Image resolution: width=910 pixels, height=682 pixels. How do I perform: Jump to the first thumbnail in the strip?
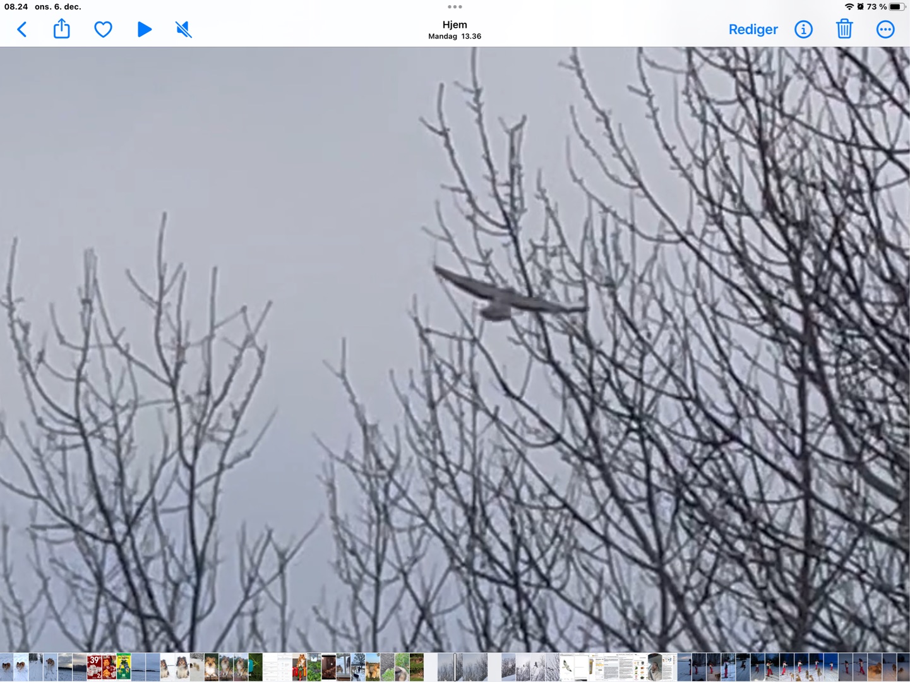click(x=6, y=667)
